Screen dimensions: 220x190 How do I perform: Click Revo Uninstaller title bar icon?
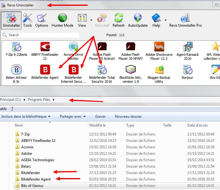pyautogui.click(x=3, y=5)
